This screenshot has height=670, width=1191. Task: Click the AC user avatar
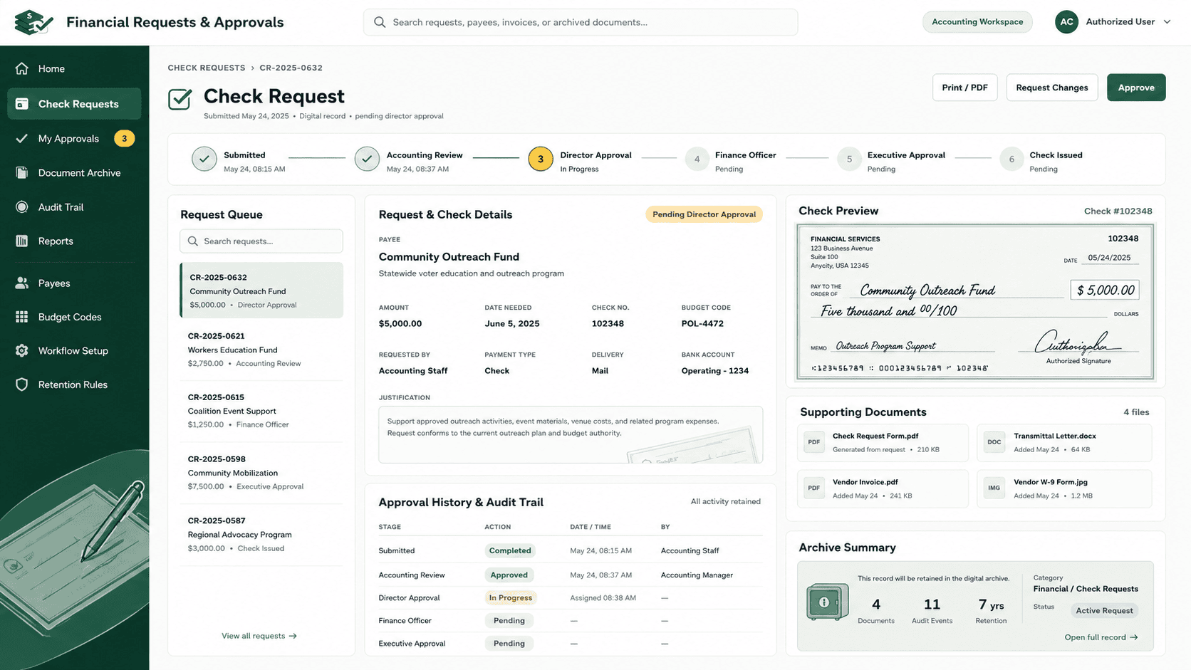point(1066,22)
